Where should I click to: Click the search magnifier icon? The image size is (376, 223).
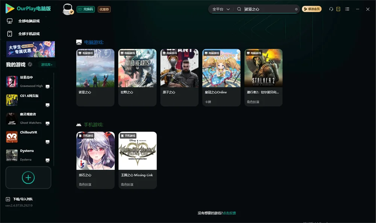click(239, 9)
